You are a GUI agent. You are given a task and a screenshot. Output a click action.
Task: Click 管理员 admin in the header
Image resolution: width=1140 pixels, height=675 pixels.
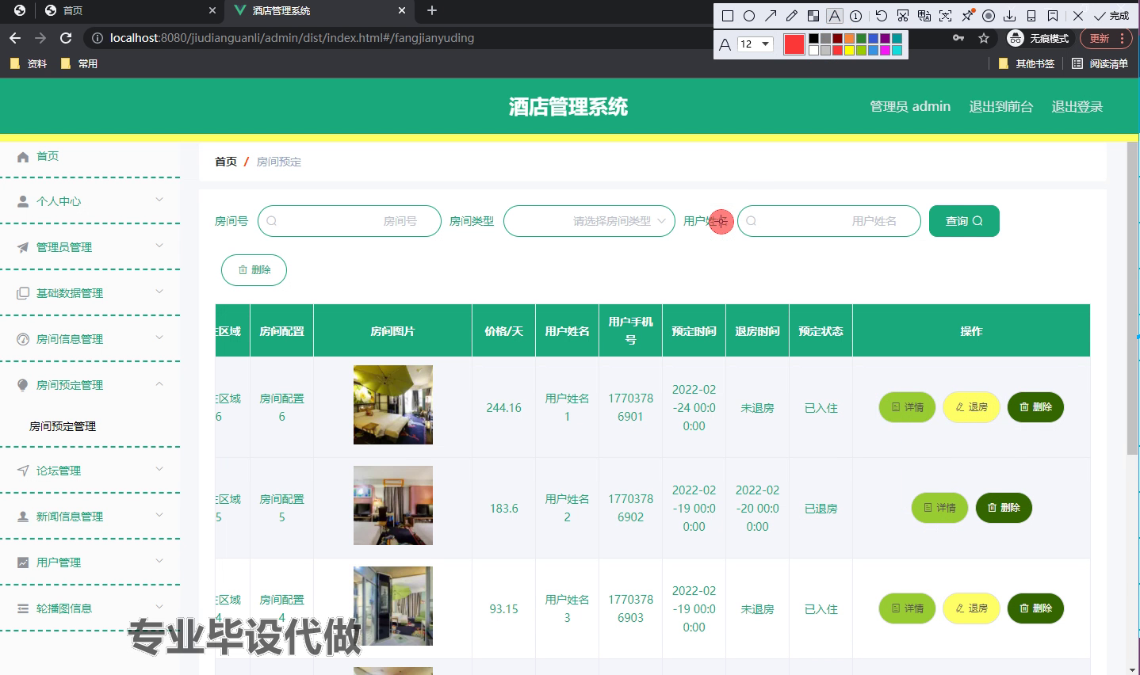click(910, 107)
